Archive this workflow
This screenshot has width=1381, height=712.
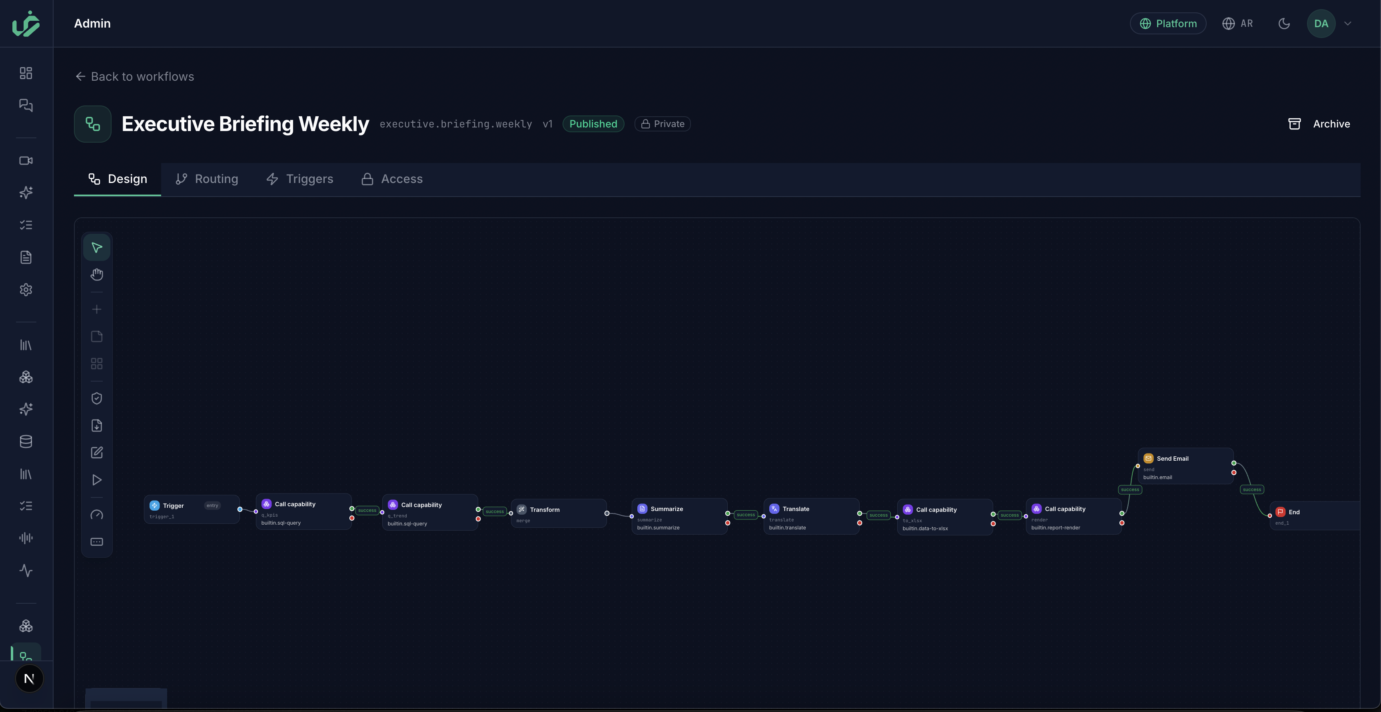pos(1319,124)
